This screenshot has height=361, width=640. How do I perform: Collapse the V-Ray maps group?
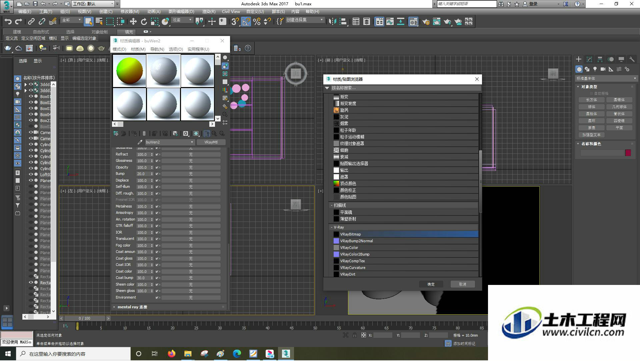pyautogui.click(x=332, y=227)
